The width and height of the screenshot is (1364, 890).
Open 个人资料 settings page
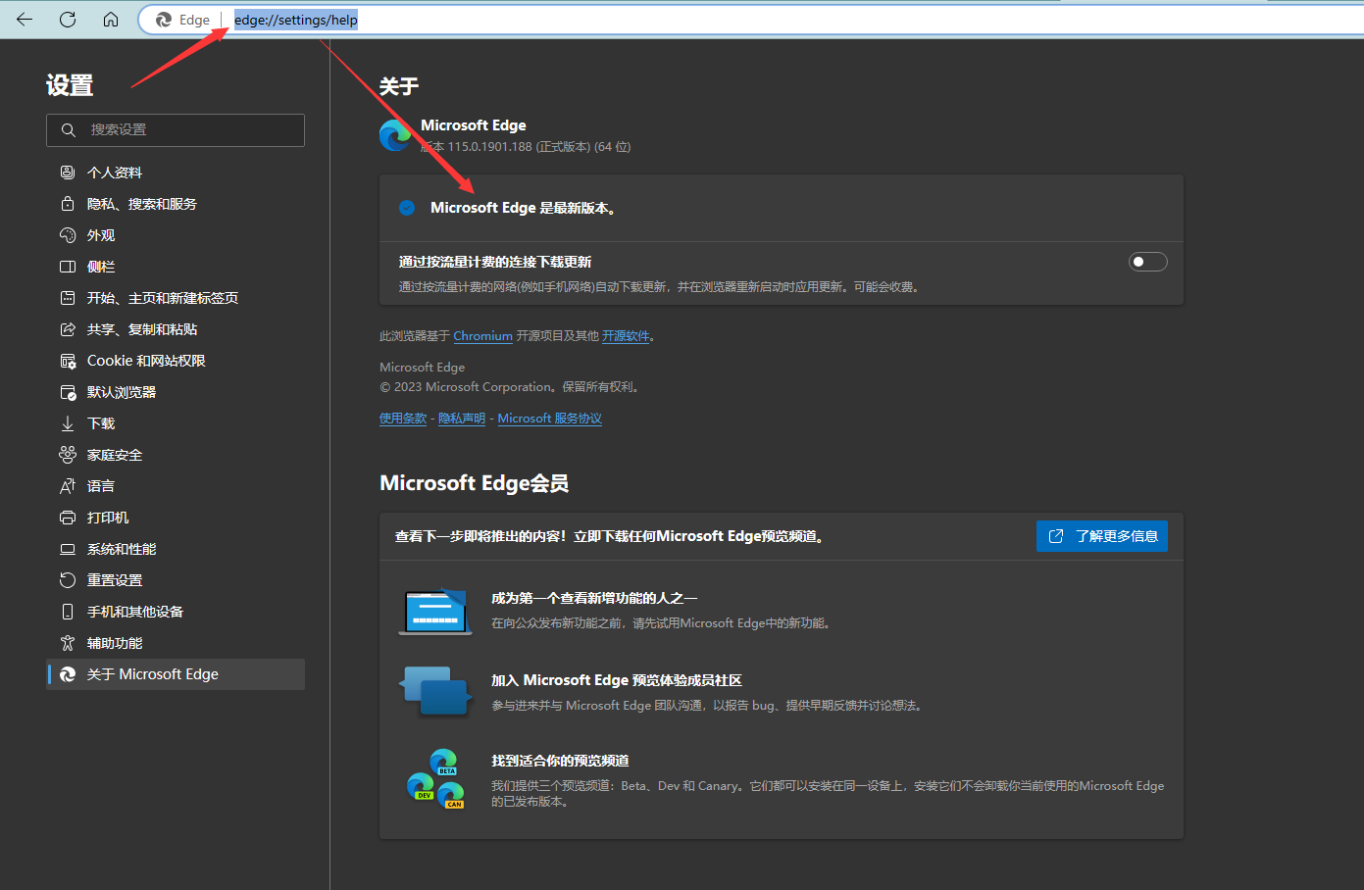(x=176, y=173)
